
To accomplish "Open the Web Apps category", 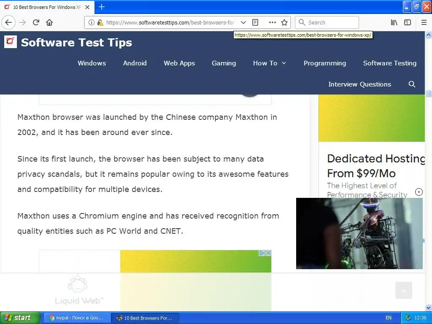I will tap(179, 63).
